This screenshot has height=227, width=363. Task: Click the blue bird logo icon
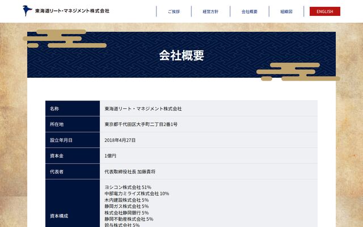click(x=27, y=11)
